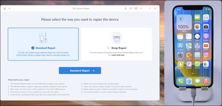Click the iOS System Repair window title

pos(81,9)
